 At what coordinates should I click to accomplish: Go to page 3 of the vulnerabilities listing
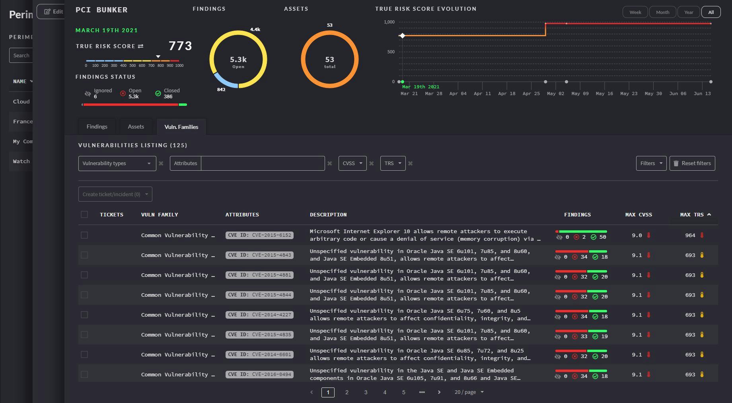pyautogui.click(x=366, y=392)
